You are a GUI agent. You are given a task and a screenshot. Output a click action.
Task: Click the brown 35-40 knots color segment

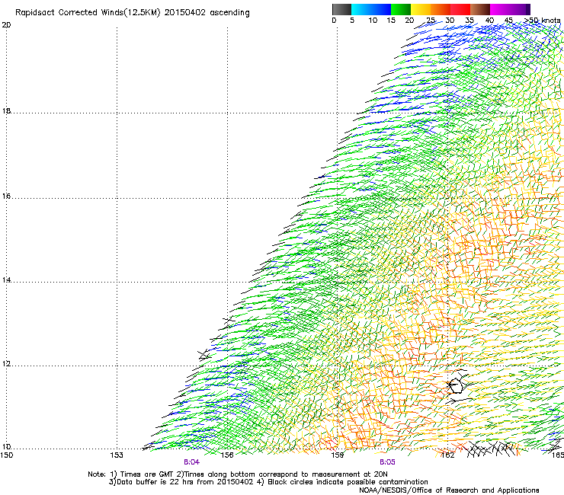(480, 9)
